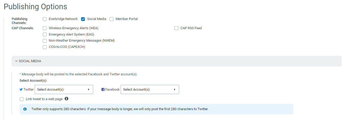The image size is (347, 127).
Task: Click the Twitter bird icon
Action: click(21, 90)
